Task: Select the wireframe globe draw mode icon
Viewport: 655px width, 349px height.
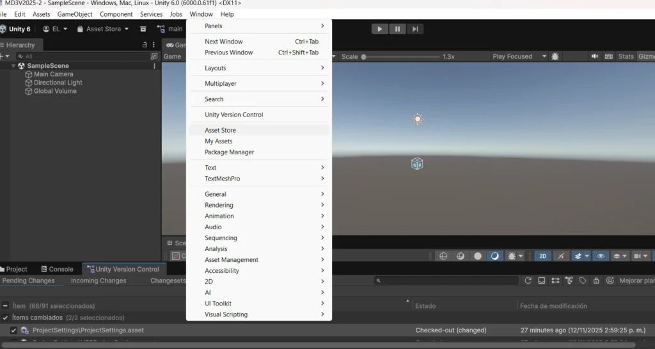Action: coord(443,256)
